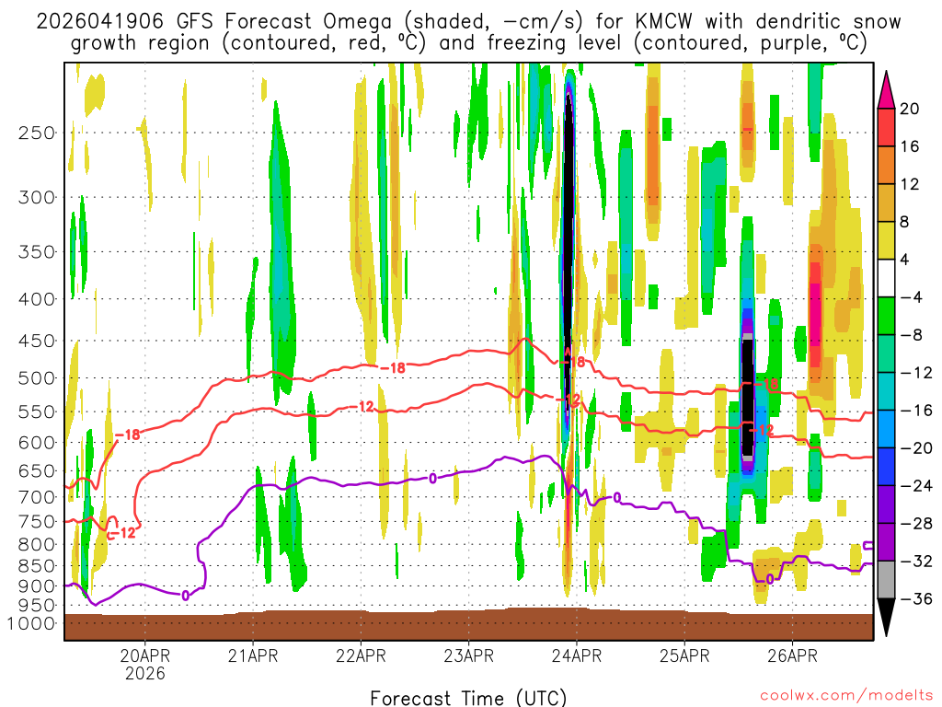Click the -12 contour label near 750 level

pyautogui.click(x=122, y=533)
